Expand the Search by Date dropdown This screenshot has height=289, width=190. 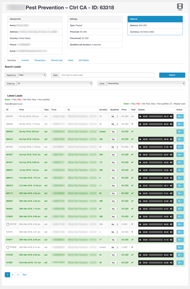pos(32,75)
